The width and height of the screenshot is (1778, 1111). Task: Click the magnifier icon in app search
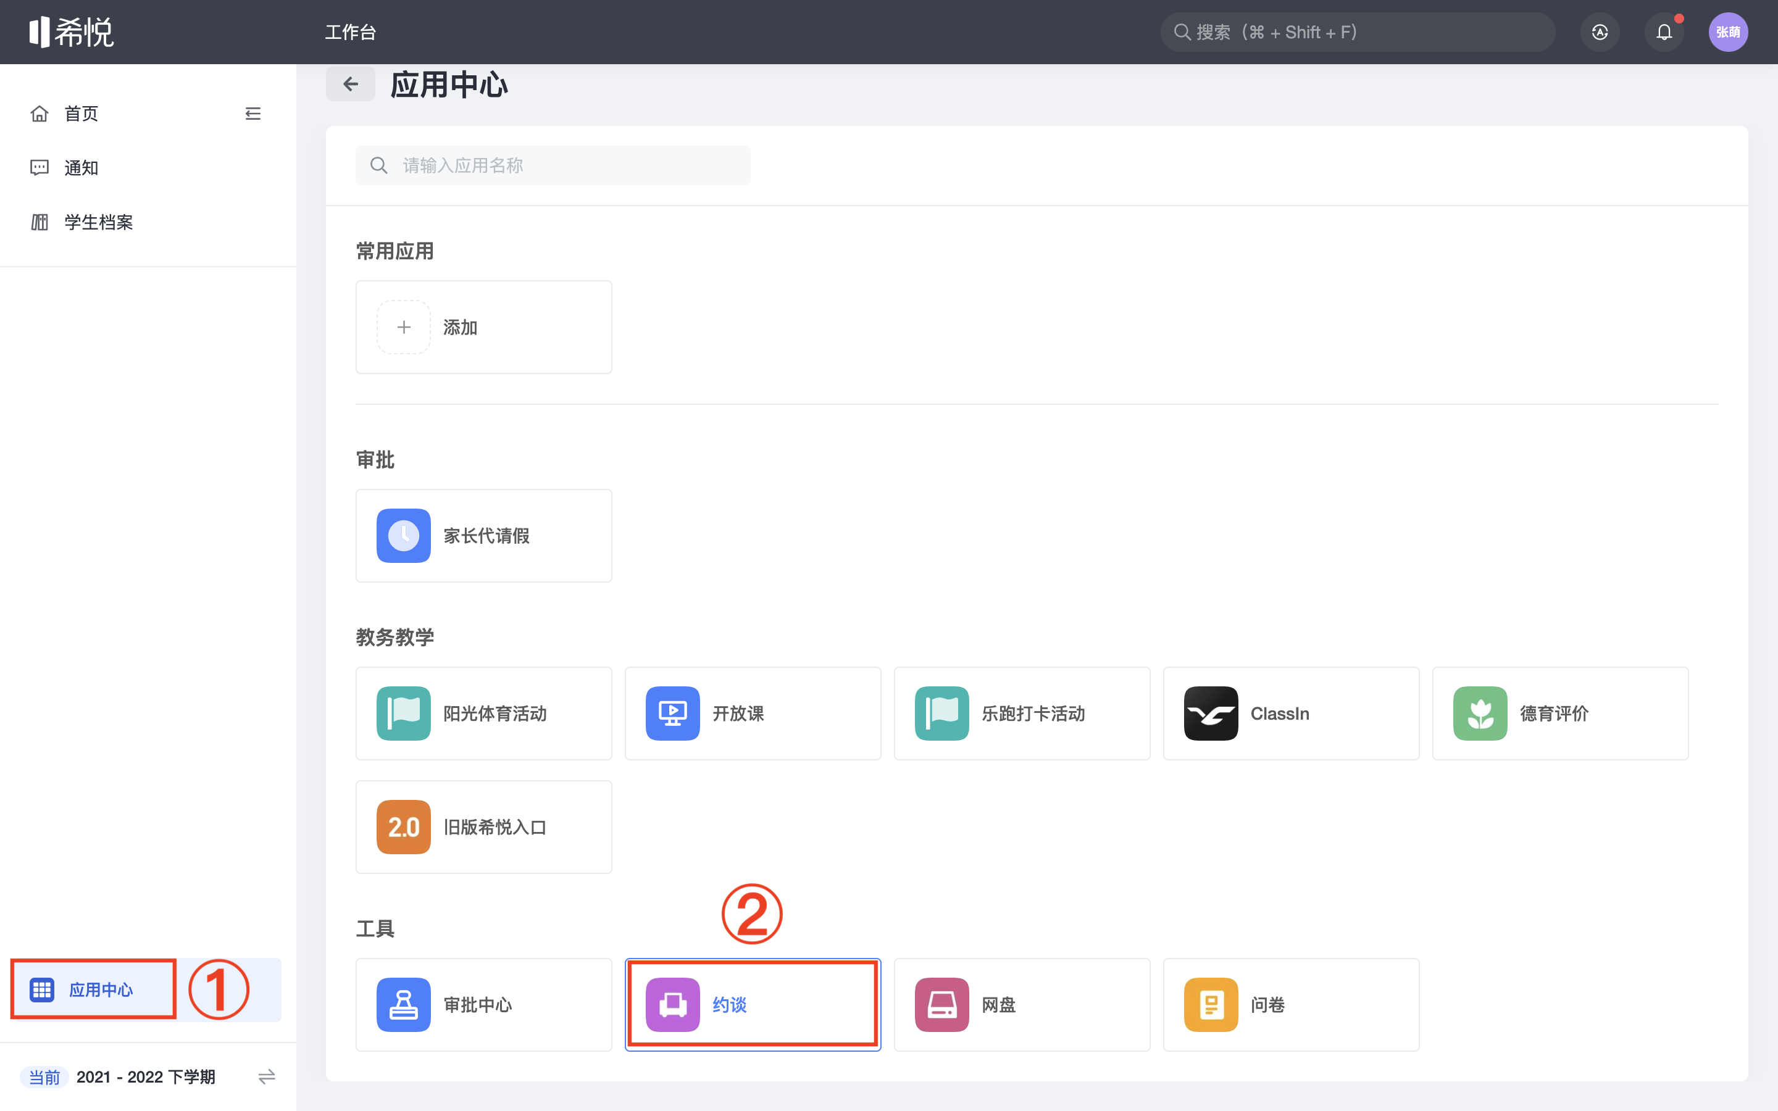click(x=379, y=165)
